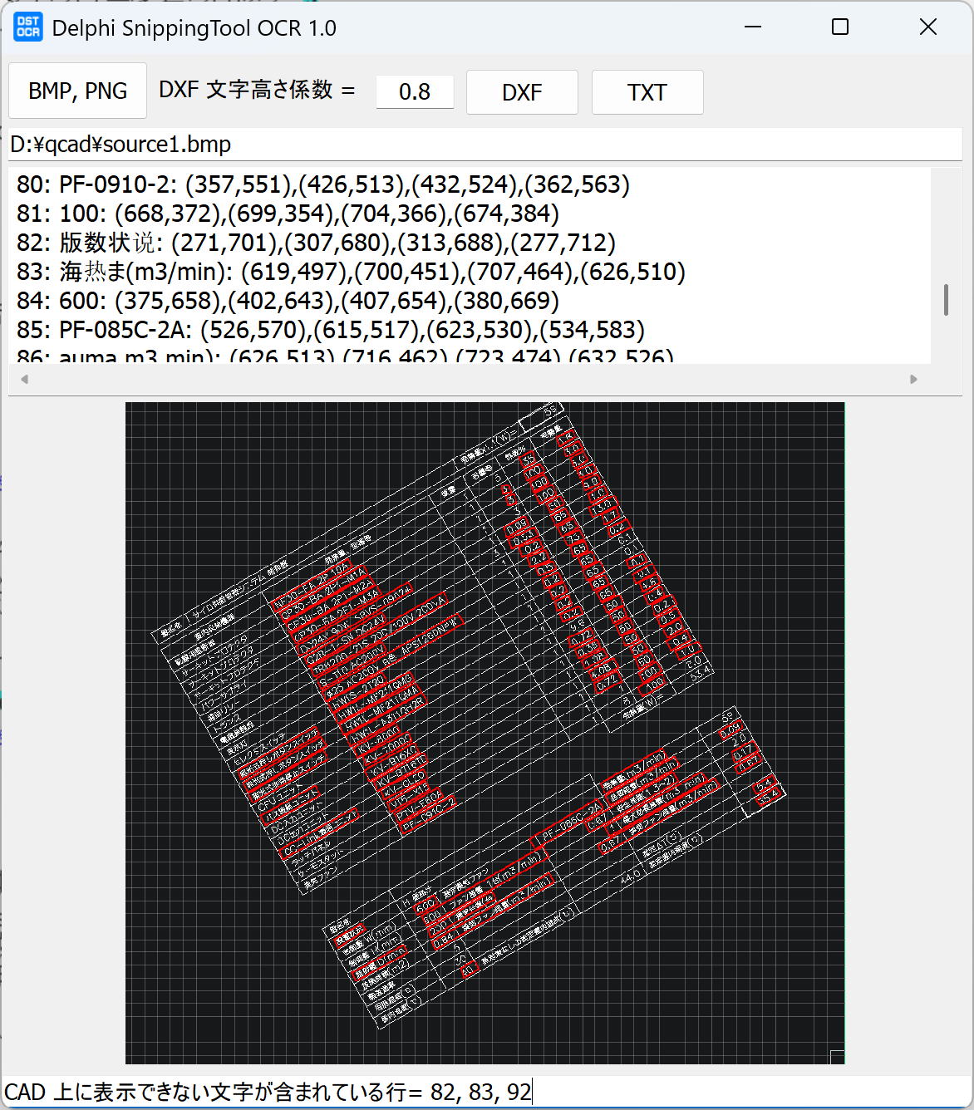This screenshot has height=1110, width=974.
Task: Click the horizontal scrollbar left arrow
Action: click(x=24, y=379)
